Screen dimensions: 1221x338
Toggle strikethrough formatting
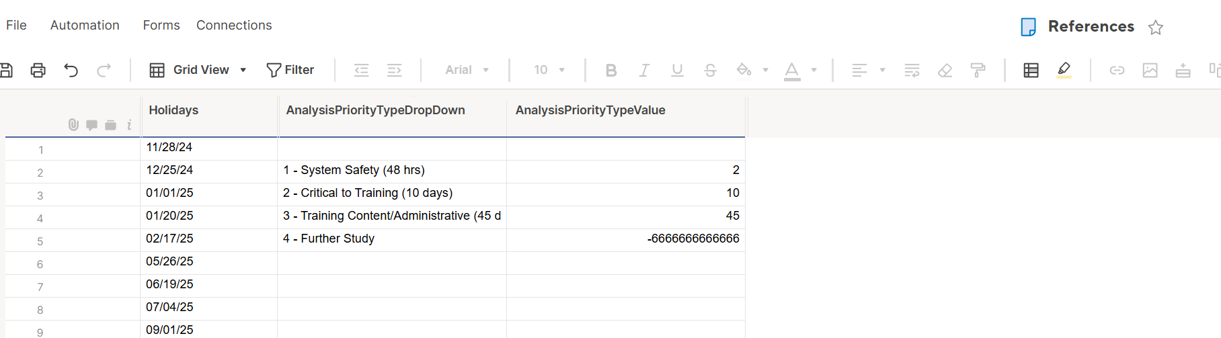point(710,70)
